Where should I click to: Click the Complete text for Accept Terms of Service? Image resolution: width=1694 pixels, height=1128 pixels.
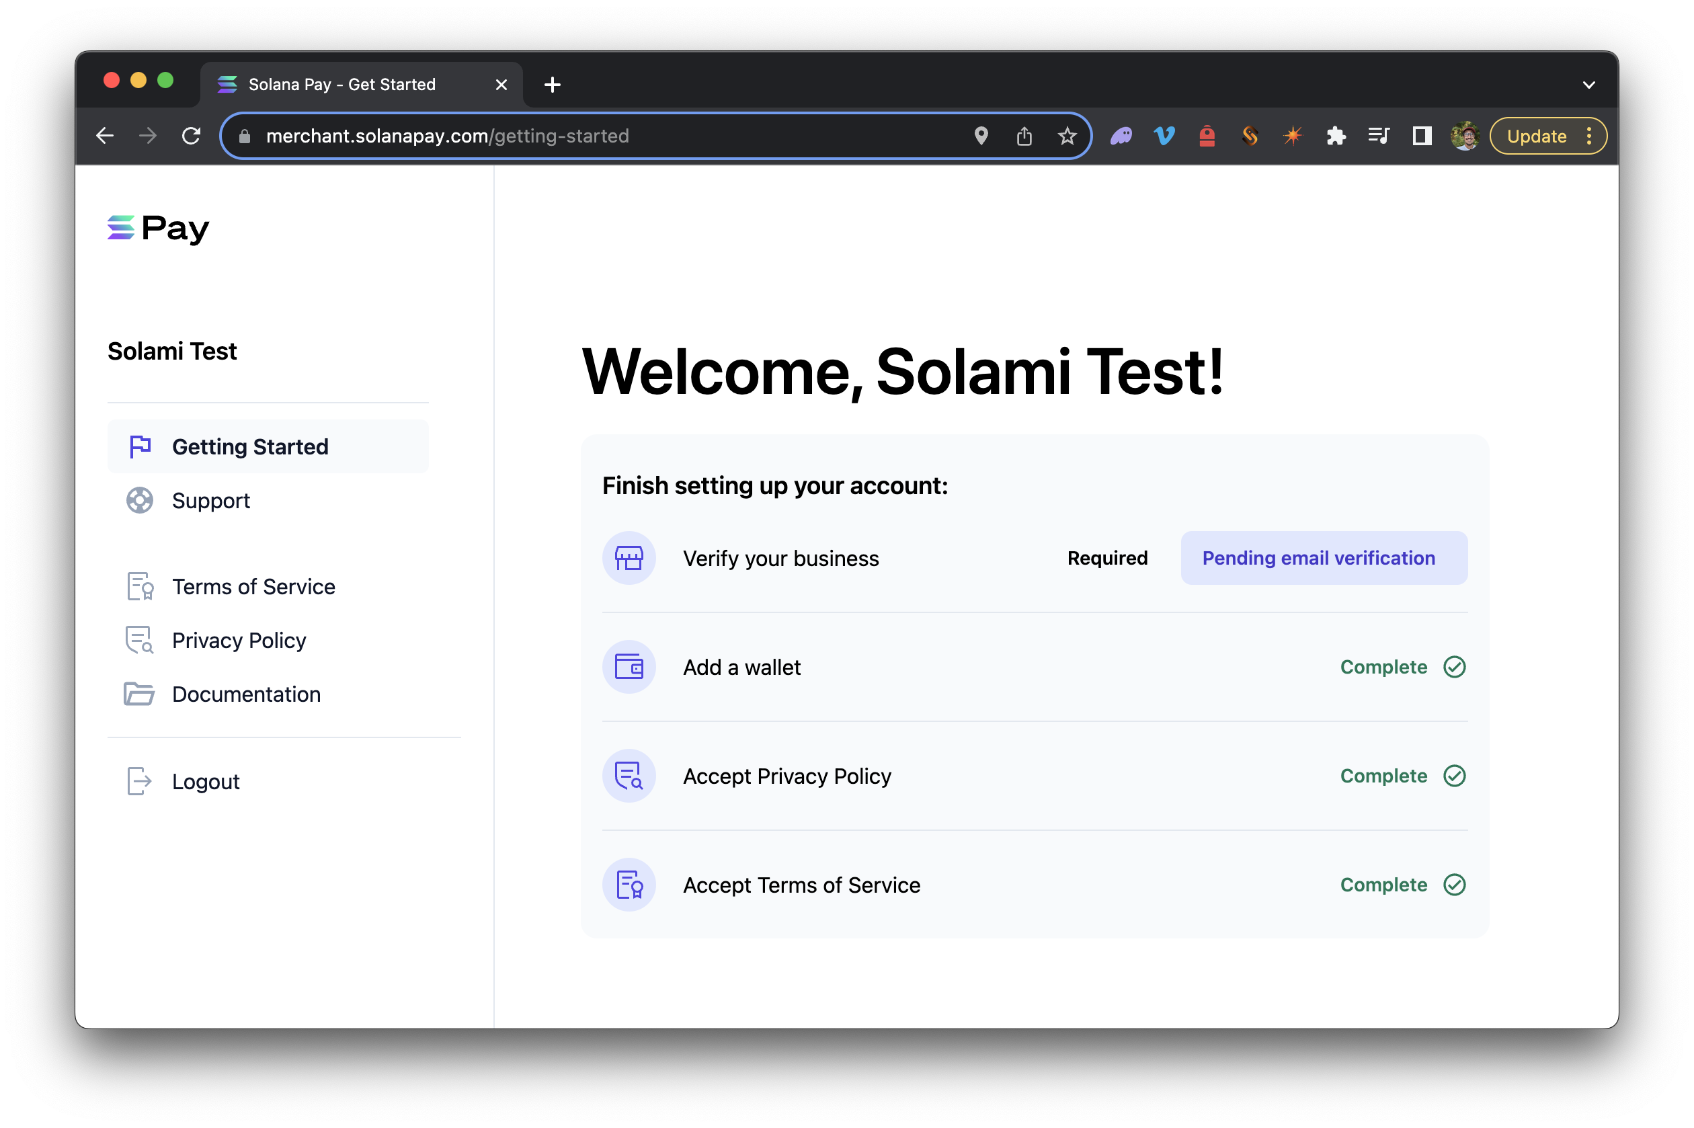pyautogui.click(x=1384, y=885)
